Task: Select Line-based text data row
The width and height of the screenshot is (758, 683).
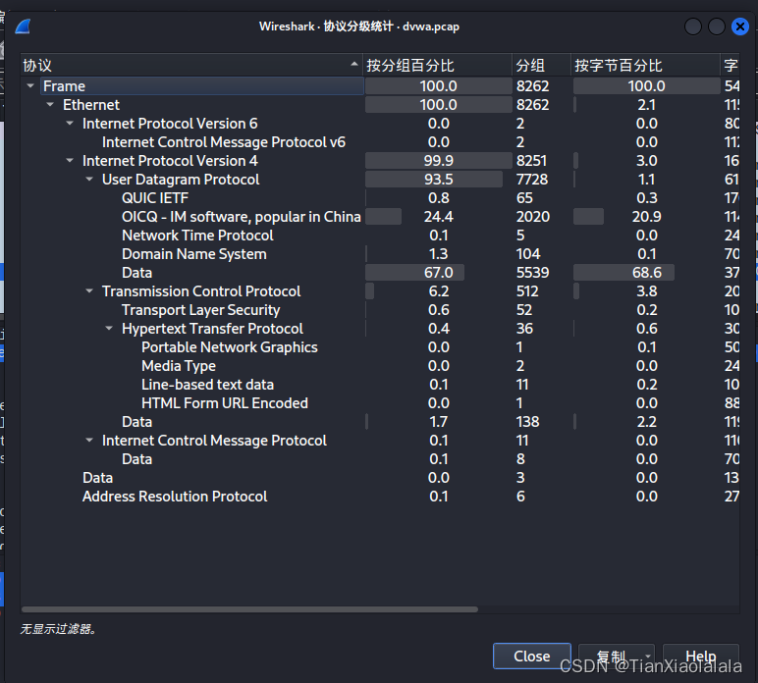Action: tap(380, 385)
